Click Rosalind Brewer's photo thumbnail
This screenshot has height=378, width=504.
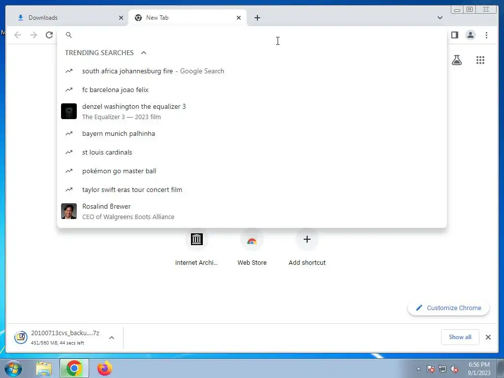[x=69, y=211]
